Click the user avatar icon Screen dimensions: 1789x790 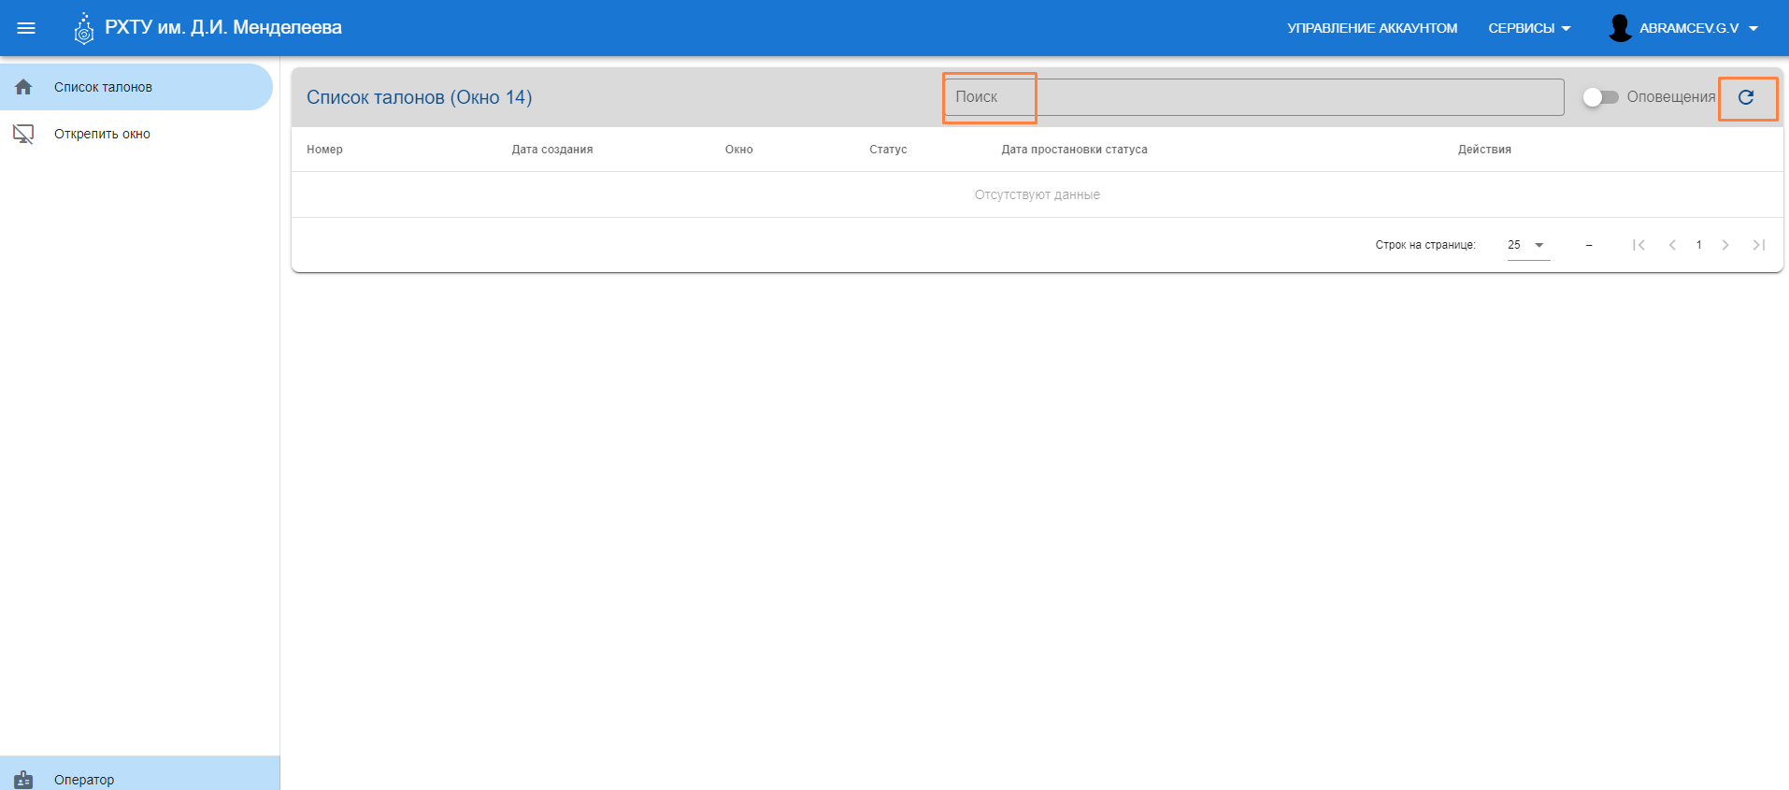point(1620,28)
